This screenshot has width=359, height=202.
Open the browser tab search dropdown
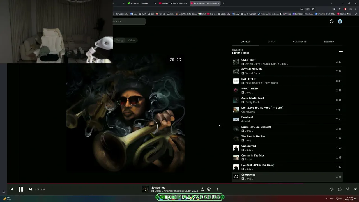(331, 3)
